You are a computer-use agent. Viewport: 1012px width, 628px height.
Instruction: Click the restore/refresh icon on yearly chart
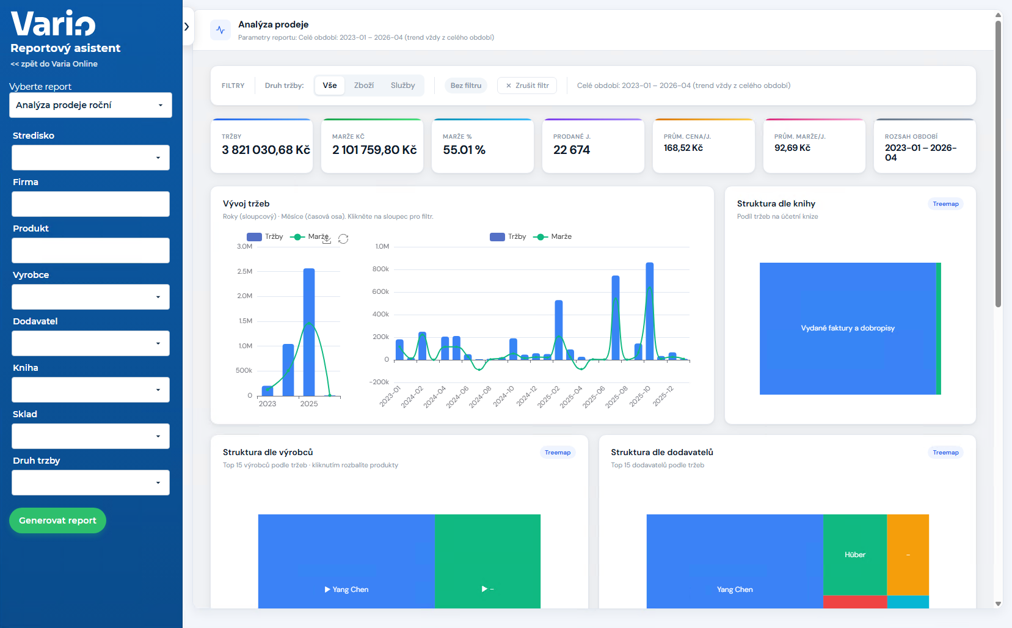coord(343,239)
